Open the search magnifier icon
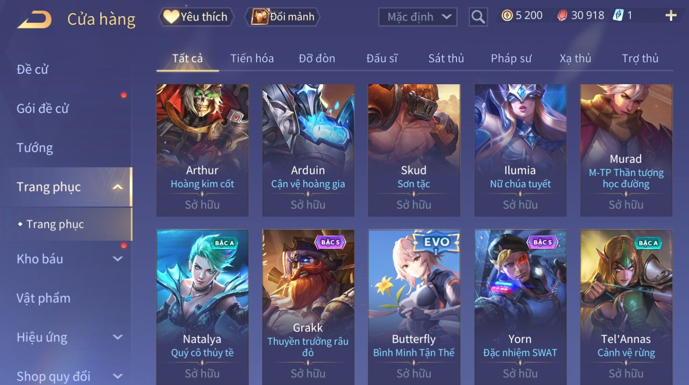Image resolution: width=689 pixels, height=385 pixels. coord(478,17)
